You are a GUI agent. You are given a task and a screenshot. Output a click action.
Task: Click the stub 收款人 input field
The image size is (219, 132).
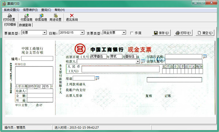pyautogui.click(x=40, y=91)
